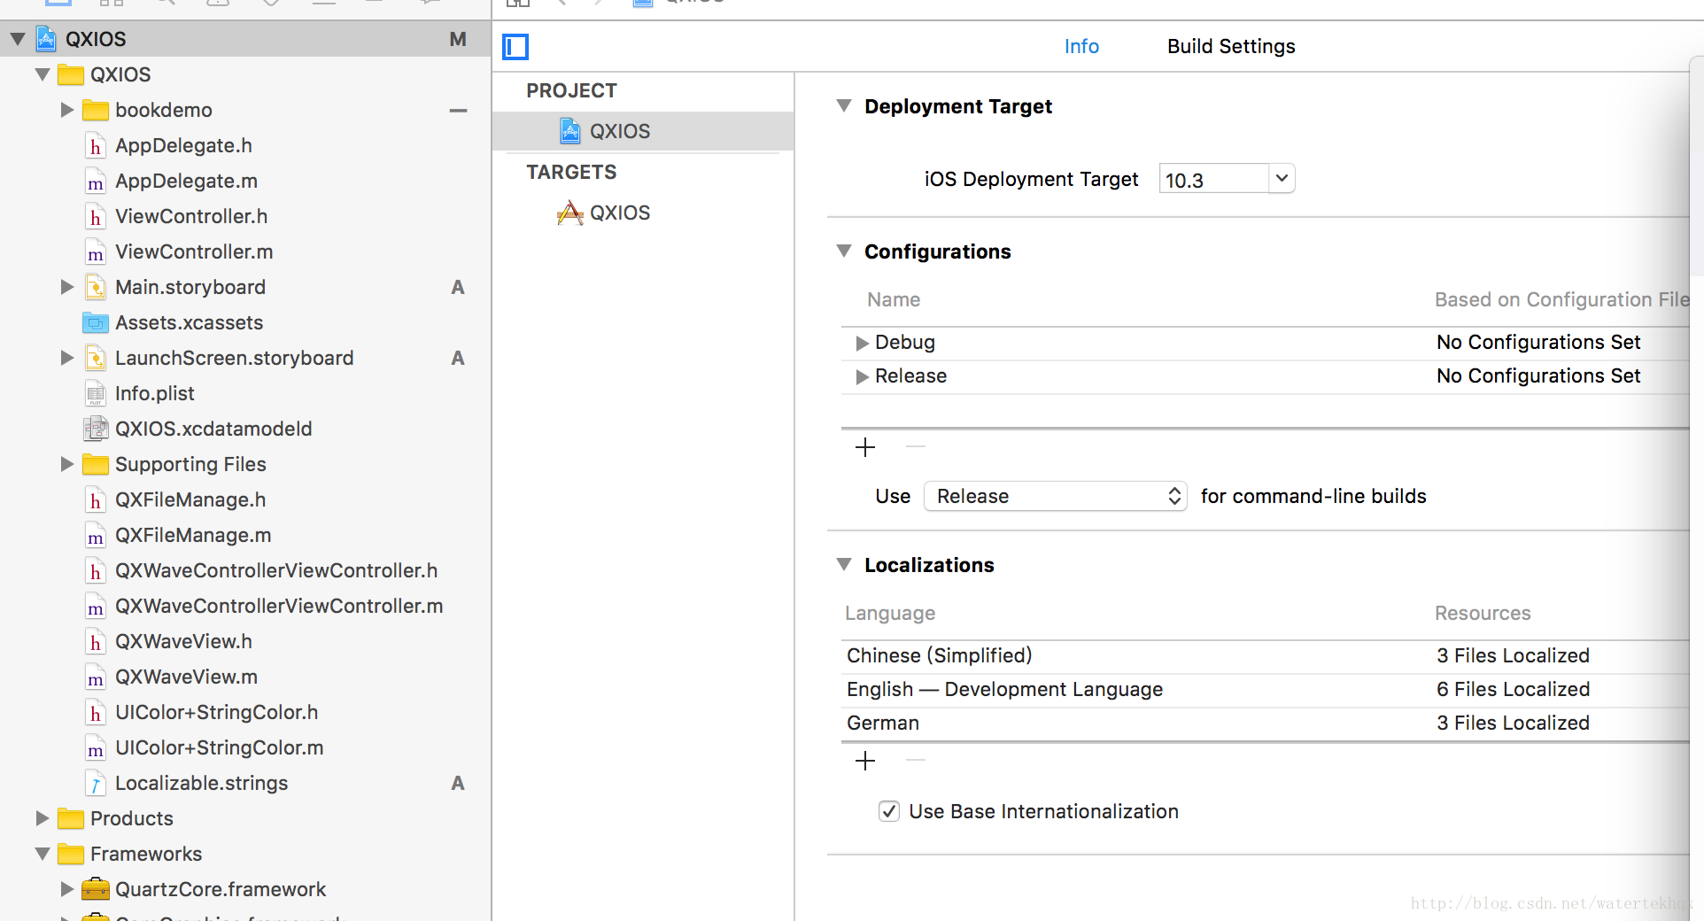
Task: Open ViewController.m in the navigator
Action: coord(194,252)
